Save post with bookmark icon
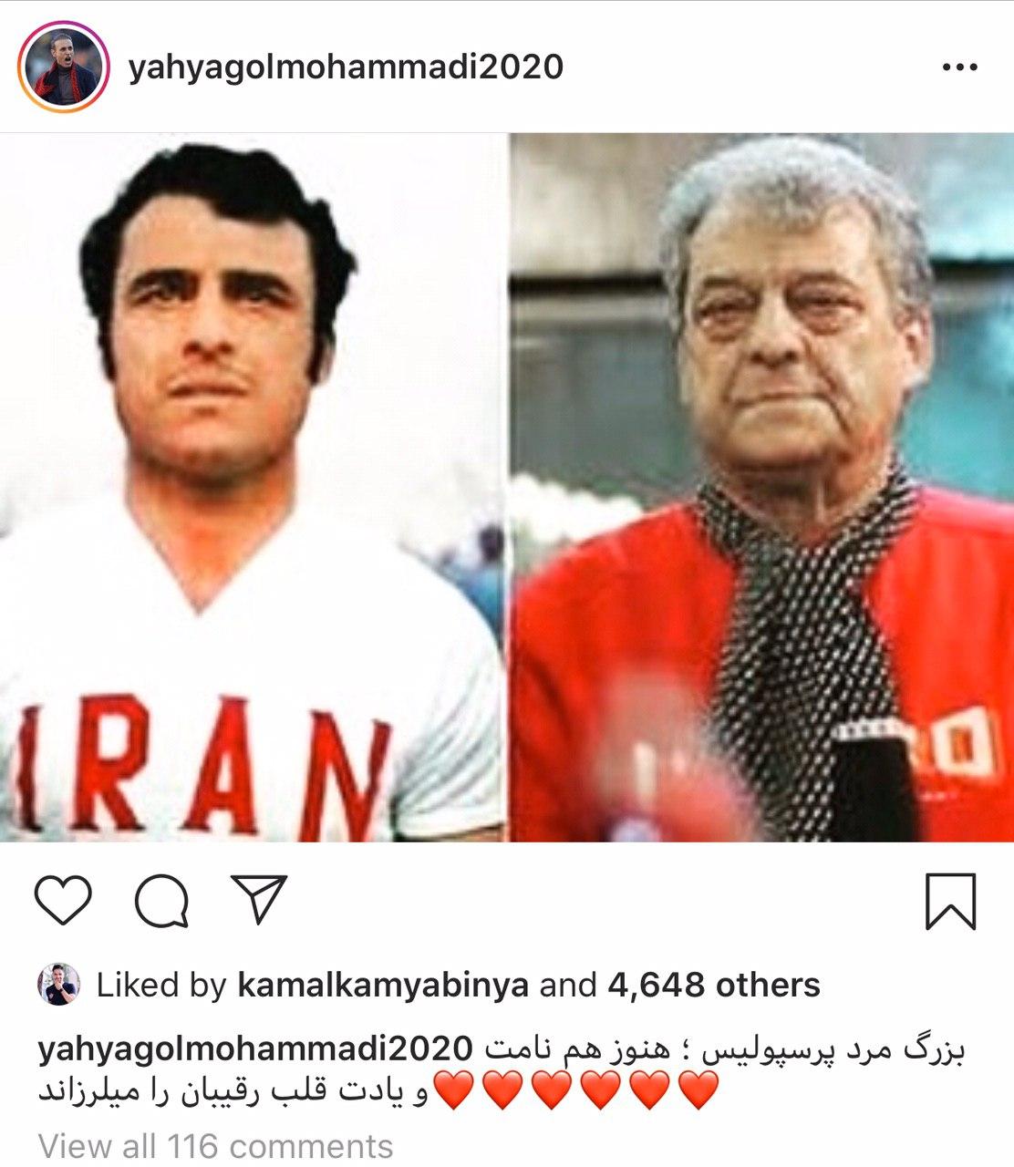Image resolution: width=1014 pixels, height=1167 pixels. tap(951, 901)
